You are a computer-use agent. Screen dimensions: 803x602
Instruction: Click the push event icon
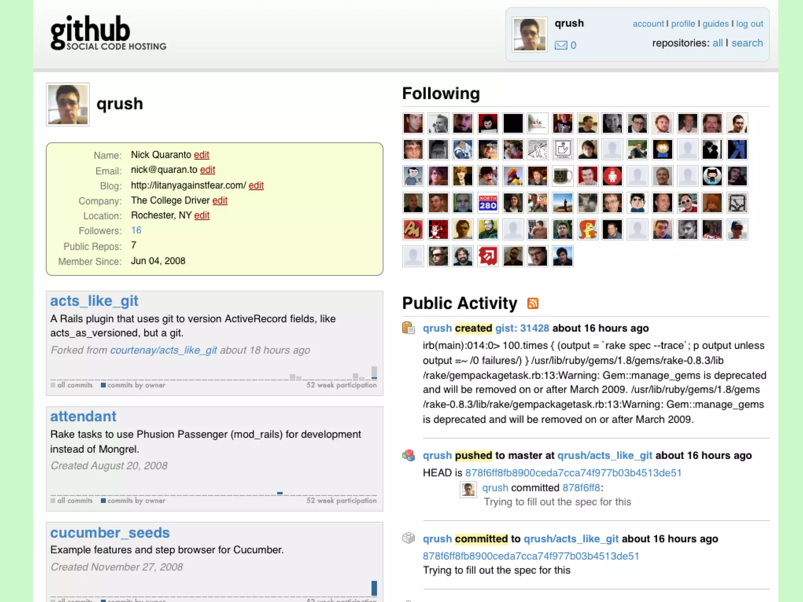tap(408, 455)
